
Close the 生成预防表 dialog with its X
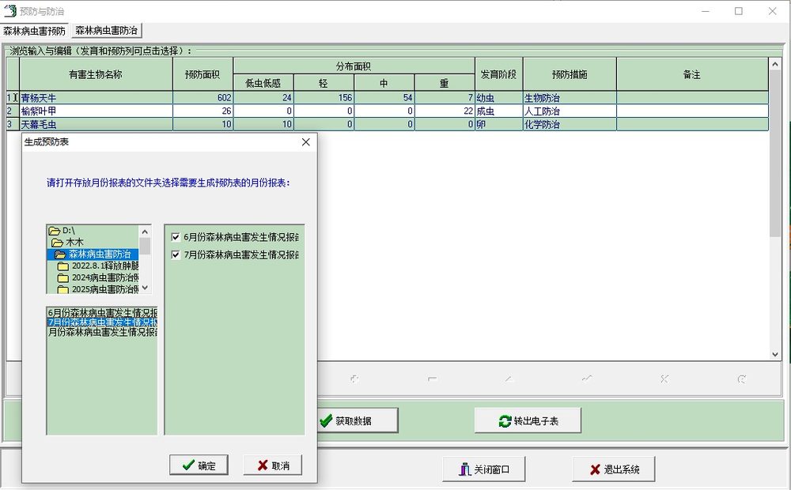[x=305, y=142]
